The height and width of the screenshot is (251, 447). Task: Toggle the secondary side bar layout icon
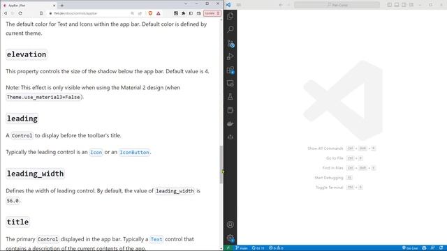click(x=404, y=5)
